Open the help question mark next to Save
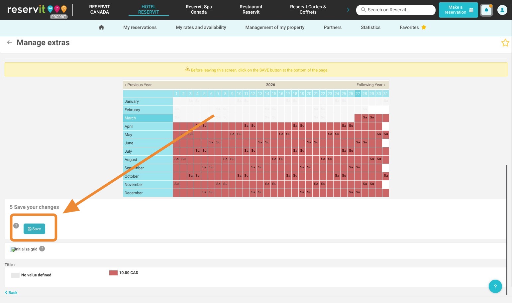This screenshot has height=303, width=512. click(16, 226)
